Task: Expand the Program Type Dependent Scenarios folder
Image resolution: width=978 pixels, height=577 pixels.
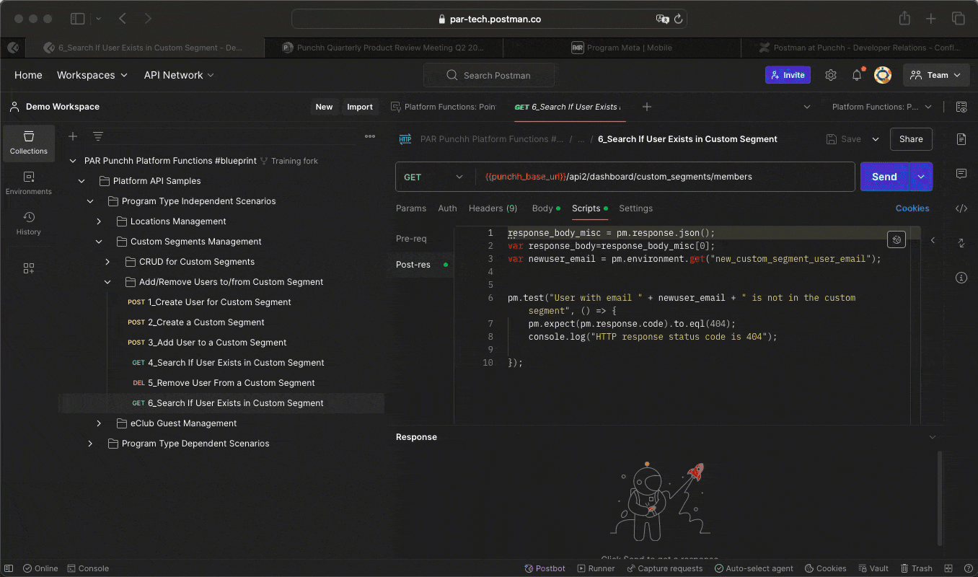Action: [90, 444]
